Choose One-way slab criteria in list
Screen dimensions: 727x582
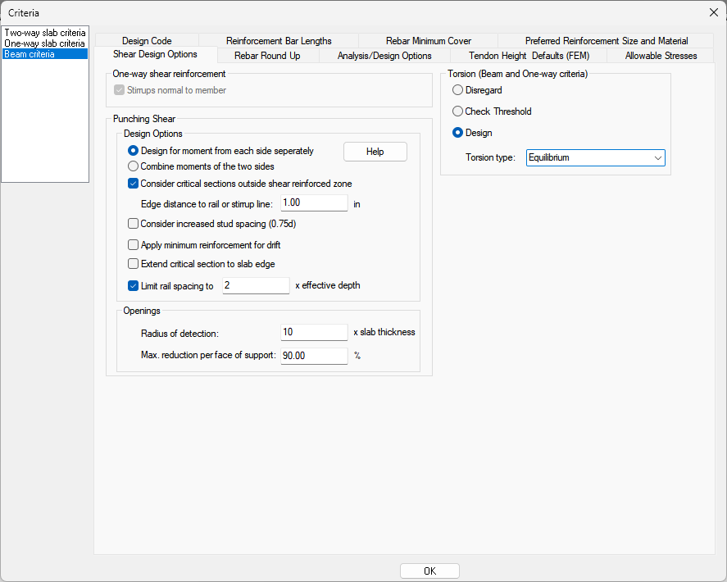(x=44, y=43)
